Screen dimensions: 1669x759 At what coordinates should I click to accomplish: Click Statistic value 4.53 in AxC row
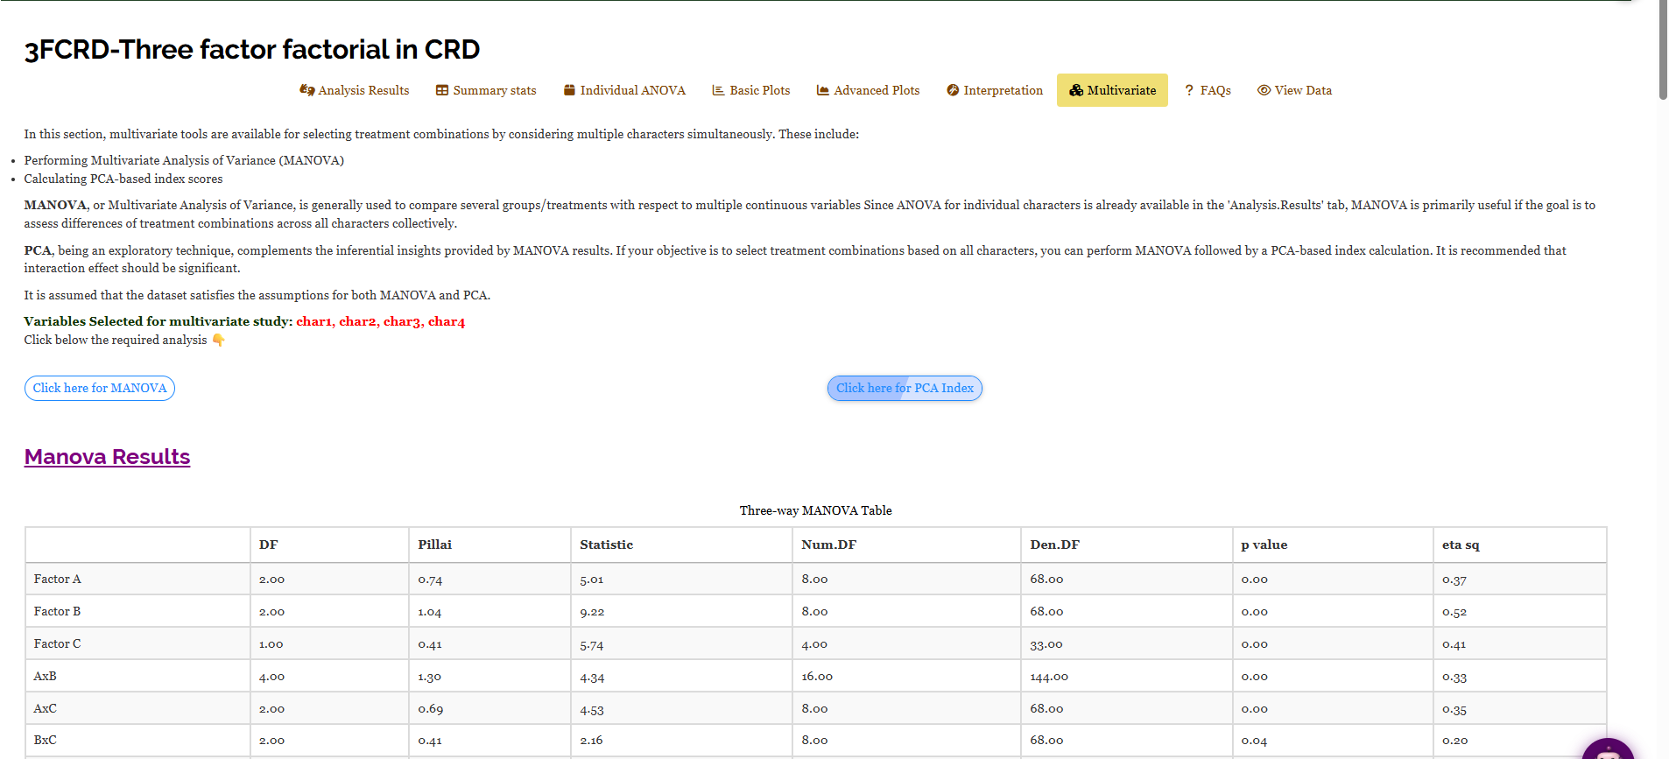592,709
